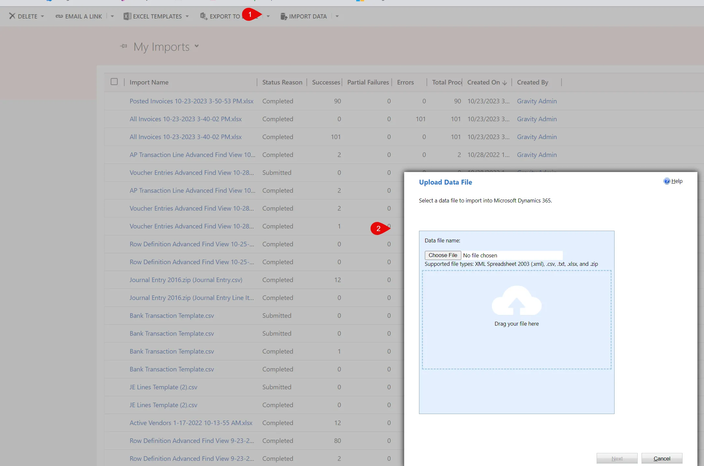Expand the Email a Link dropdown arrow
The height and width of the screenshot is (466, 704).
click(x=112, y=16)
